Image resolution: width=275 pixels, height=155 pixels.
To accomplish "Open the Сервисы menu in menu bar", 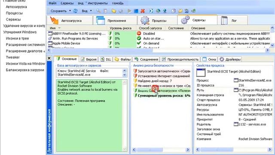I will [x=67, y=3].
